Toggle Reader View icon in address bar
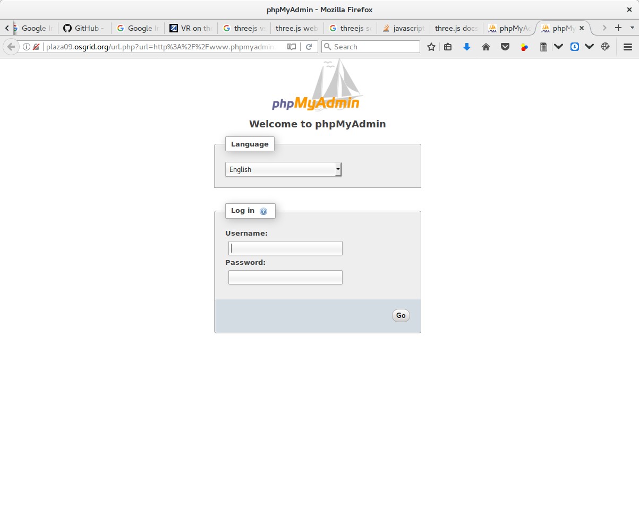This screenshot has width=639, height=509. pyautogui.click(x=292, y=47)
